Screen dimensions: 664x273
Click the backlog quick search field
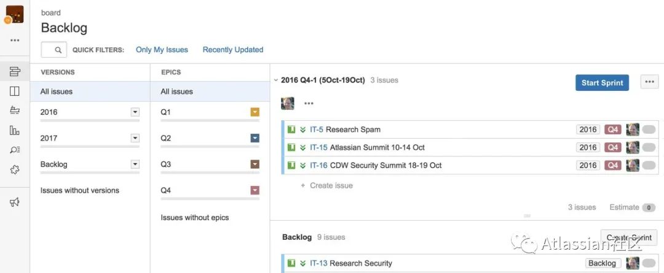tap(53, 50)
